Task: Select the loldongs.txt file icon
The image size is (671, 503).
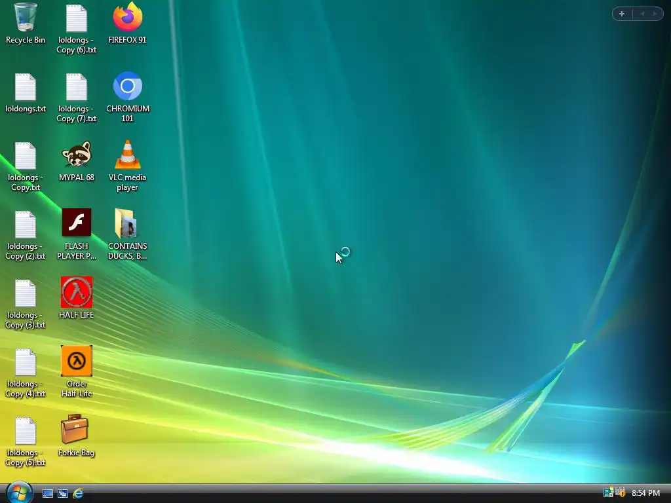Action: pos(26,92)
